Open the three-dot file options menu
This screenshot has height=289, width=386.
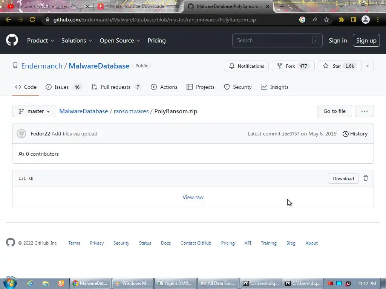click(x=365, y=111)
